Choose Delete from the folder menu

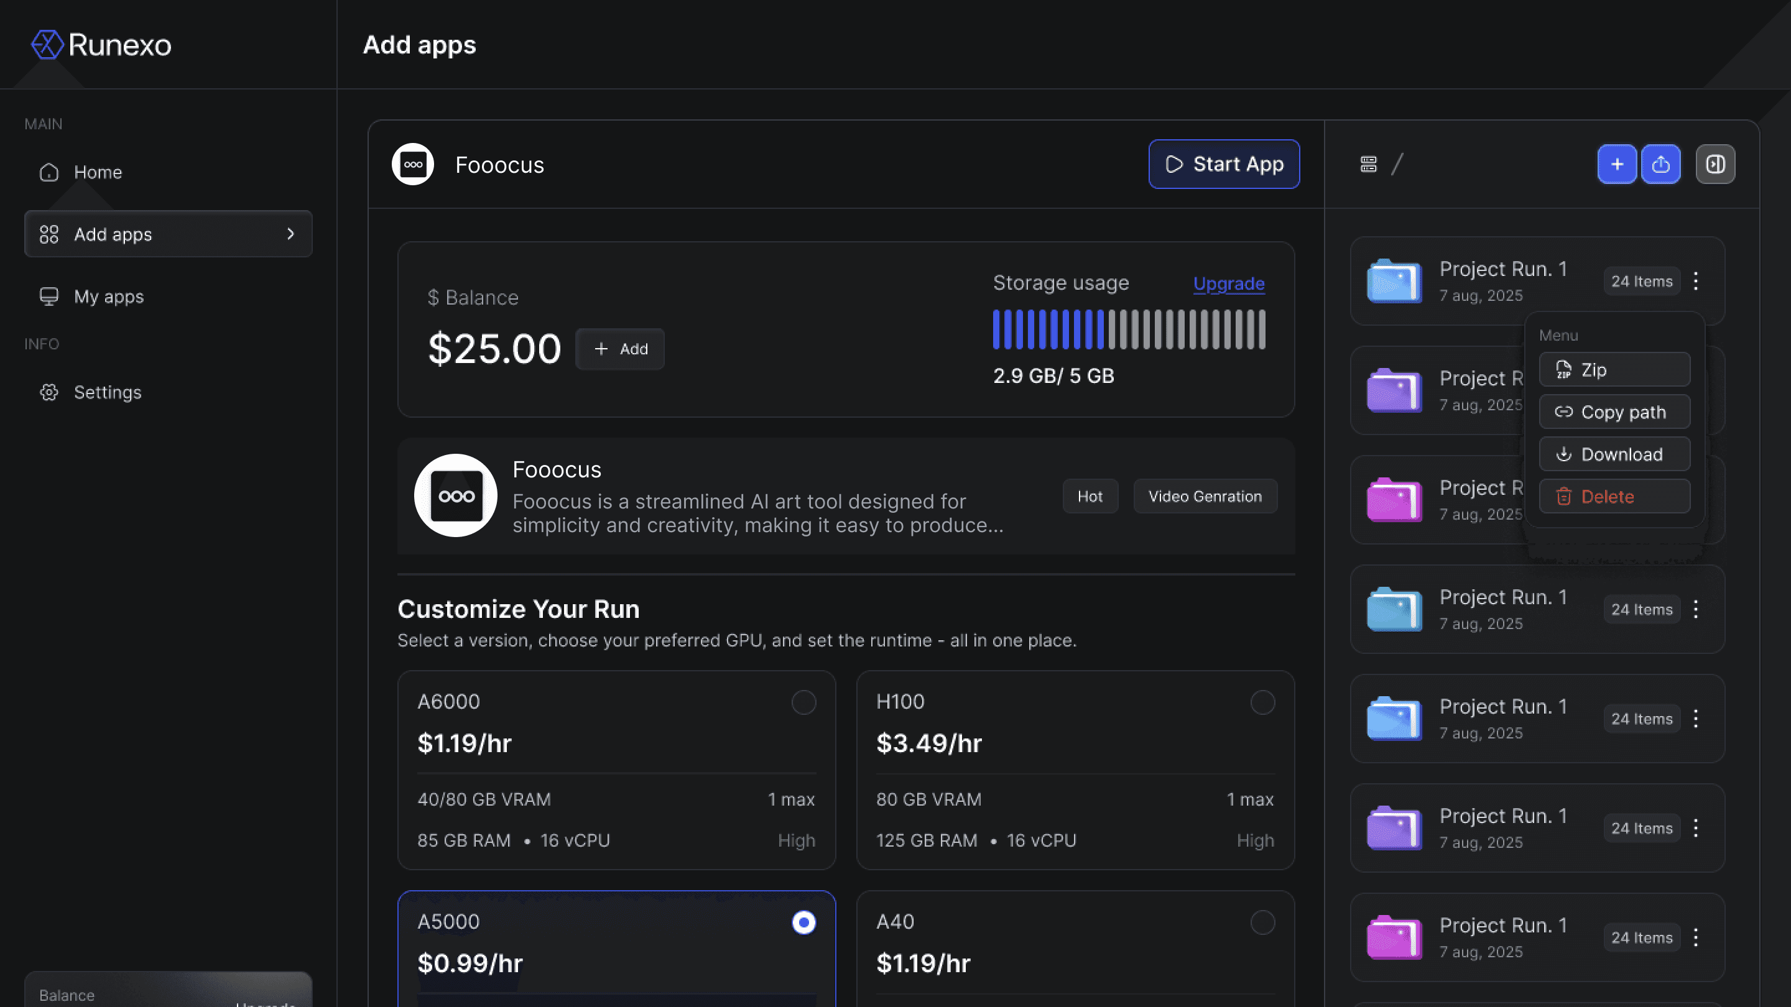[x=1614, y=496]
